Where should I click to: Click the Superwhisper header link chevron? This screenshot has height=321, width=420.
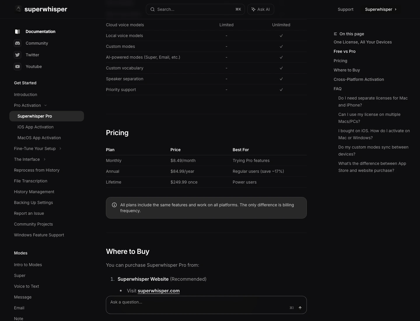click(x=395, y=9)
